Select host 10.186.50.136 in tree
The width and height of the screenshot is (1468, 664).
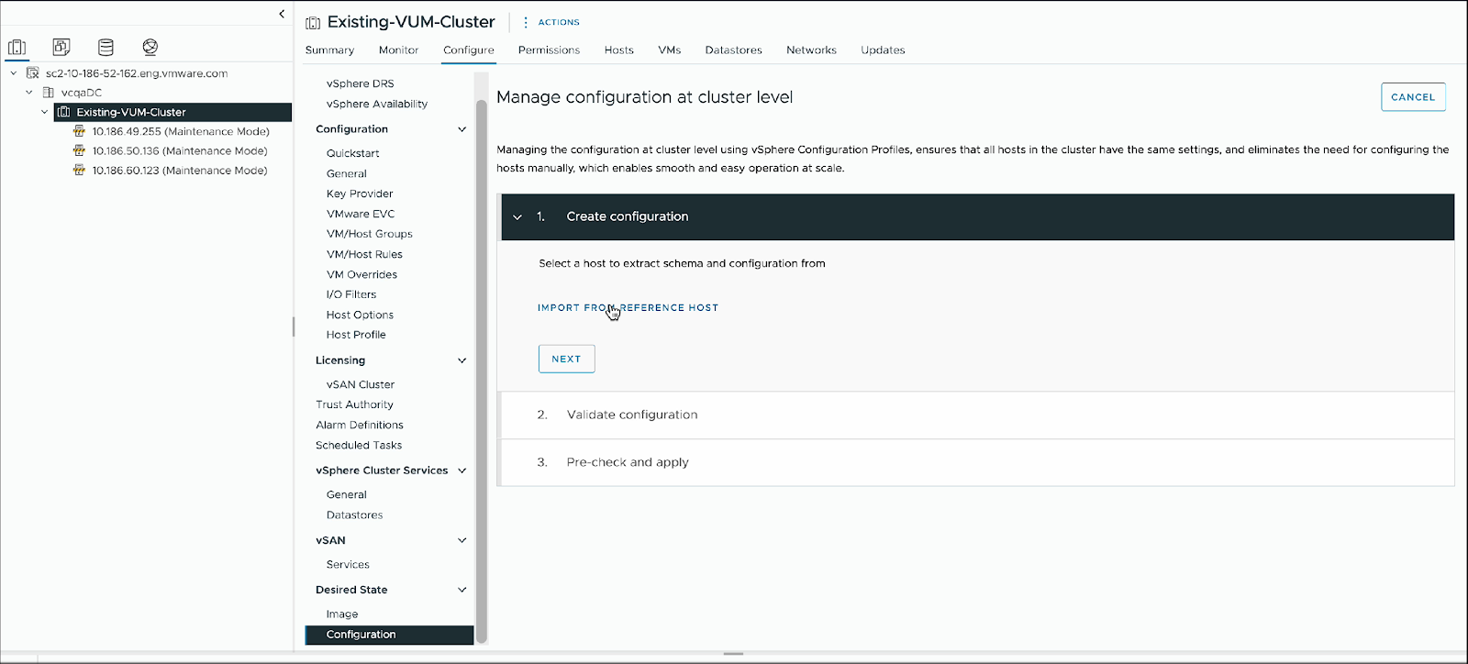[x=180, y=150]
